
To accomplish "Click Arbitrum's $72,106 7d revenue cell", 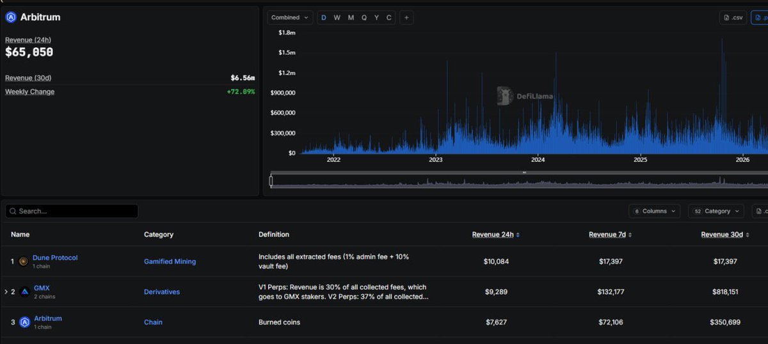I will click(x=611, y=322).
